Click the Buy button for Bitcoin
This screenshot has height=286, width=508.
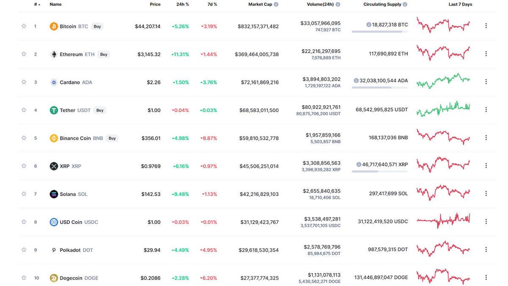(97, 26)
